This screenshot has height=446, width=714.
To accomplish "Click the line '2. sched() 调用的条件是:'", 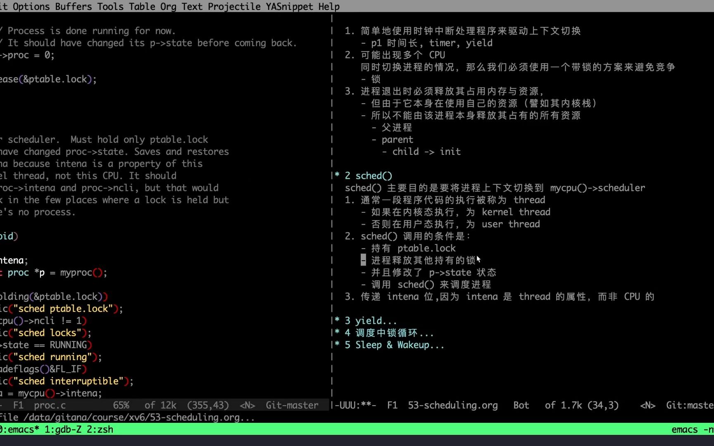I will 407,236.
